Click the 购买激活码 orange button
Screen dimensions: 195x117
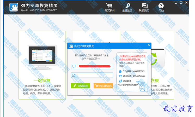(x=103, y=86)
